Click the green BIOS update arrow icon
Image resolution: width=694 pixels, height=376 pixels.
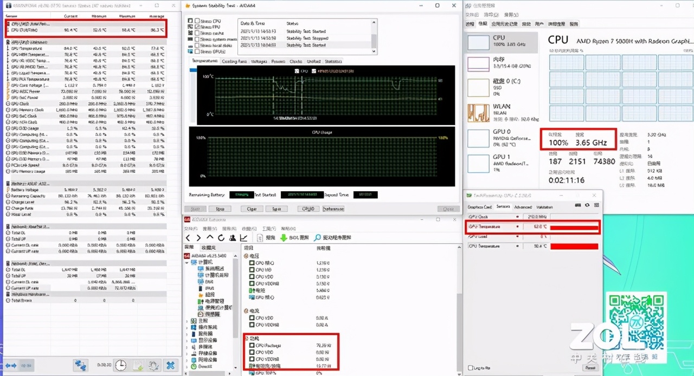[284, 238]
